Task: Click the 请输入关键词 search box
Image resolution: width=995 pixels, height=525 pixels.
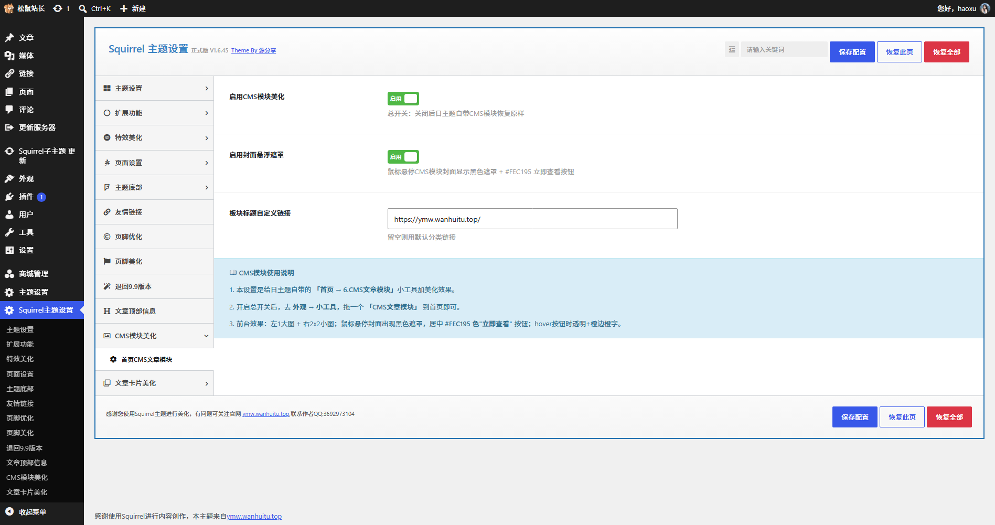Action: pos(784,49)
